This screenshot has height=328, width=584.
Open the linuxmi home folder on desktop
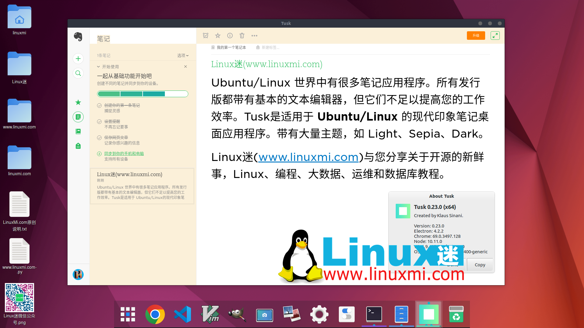19,20
